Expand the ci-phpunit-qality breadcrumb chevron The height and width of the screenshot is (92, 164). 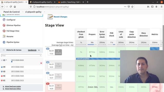click(44, 12)
